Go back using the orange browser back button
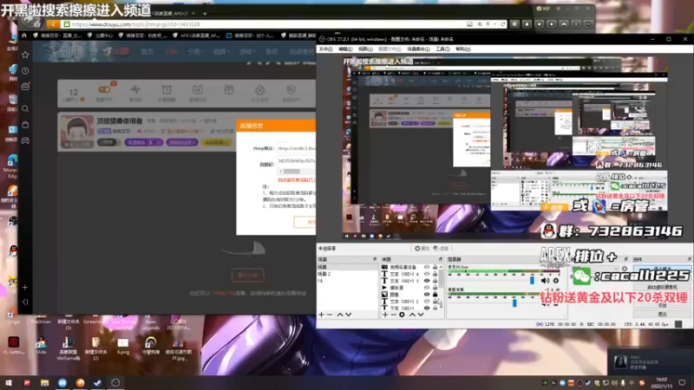Viewport: 694px width, 390px height. click(53, 24)
